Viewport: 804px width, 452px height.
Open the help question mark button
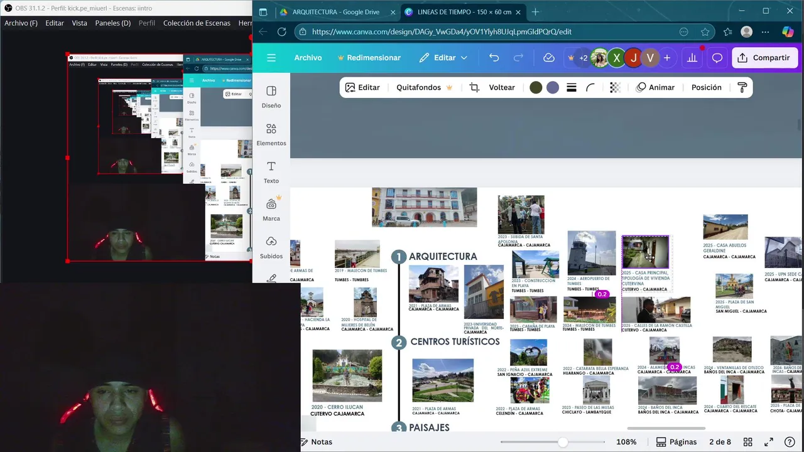coord(790,442)
